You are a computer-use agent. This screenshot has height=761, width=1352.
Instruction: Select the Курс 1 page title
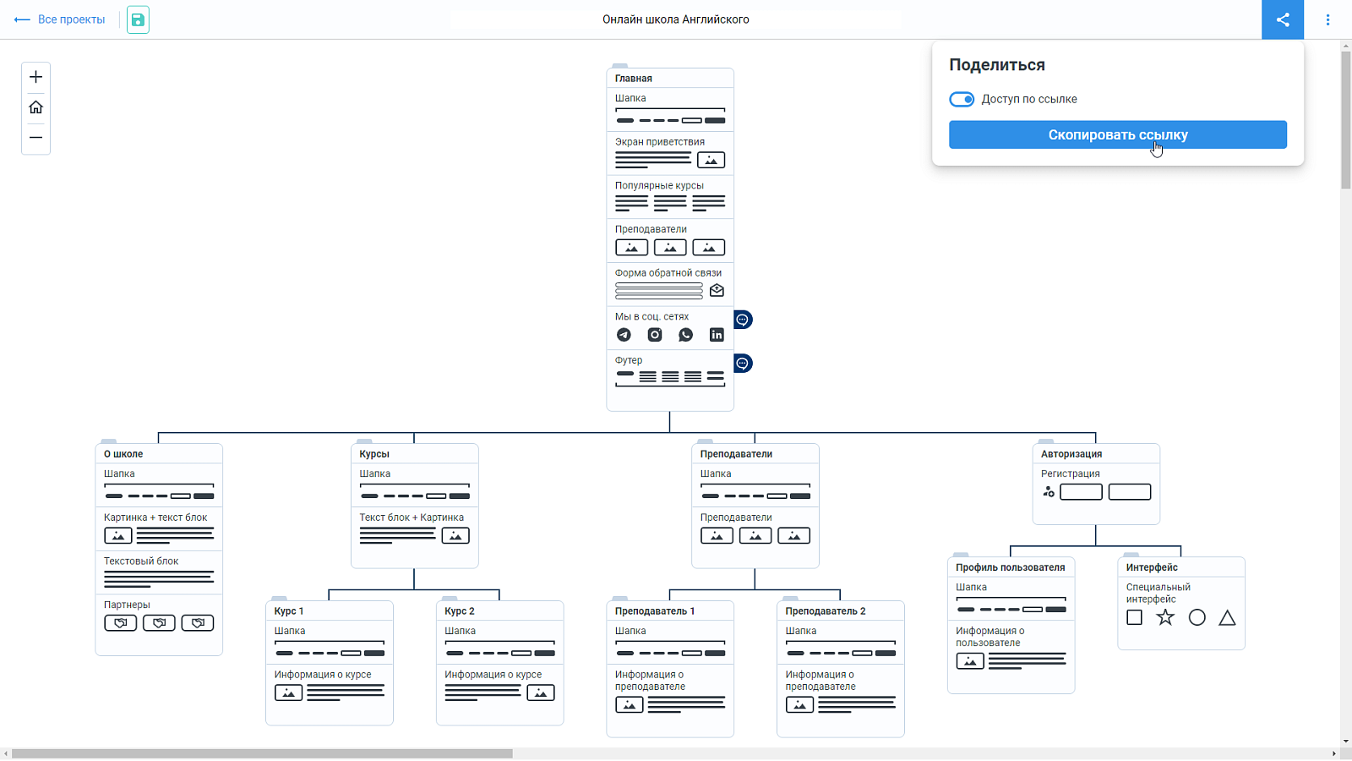(289, 611)
